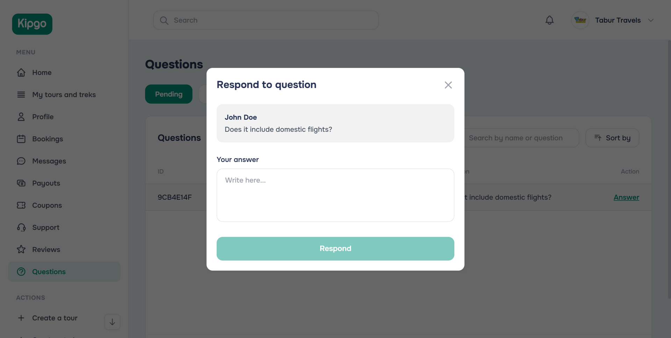Click the Messages speech bubble icon

[21, 161]
